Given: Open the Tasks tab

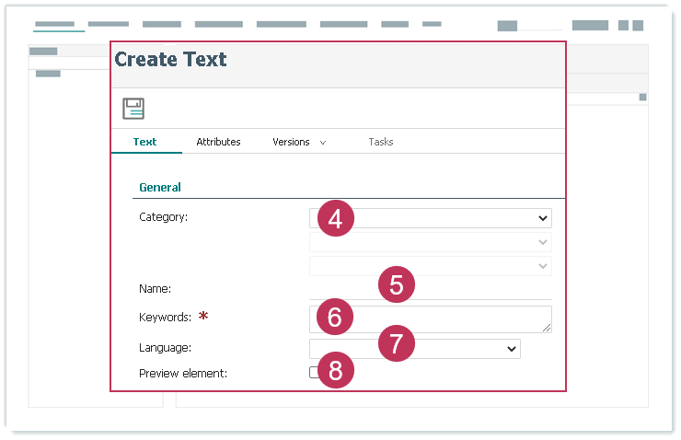Looking at the screenshot, I should 381,142.
